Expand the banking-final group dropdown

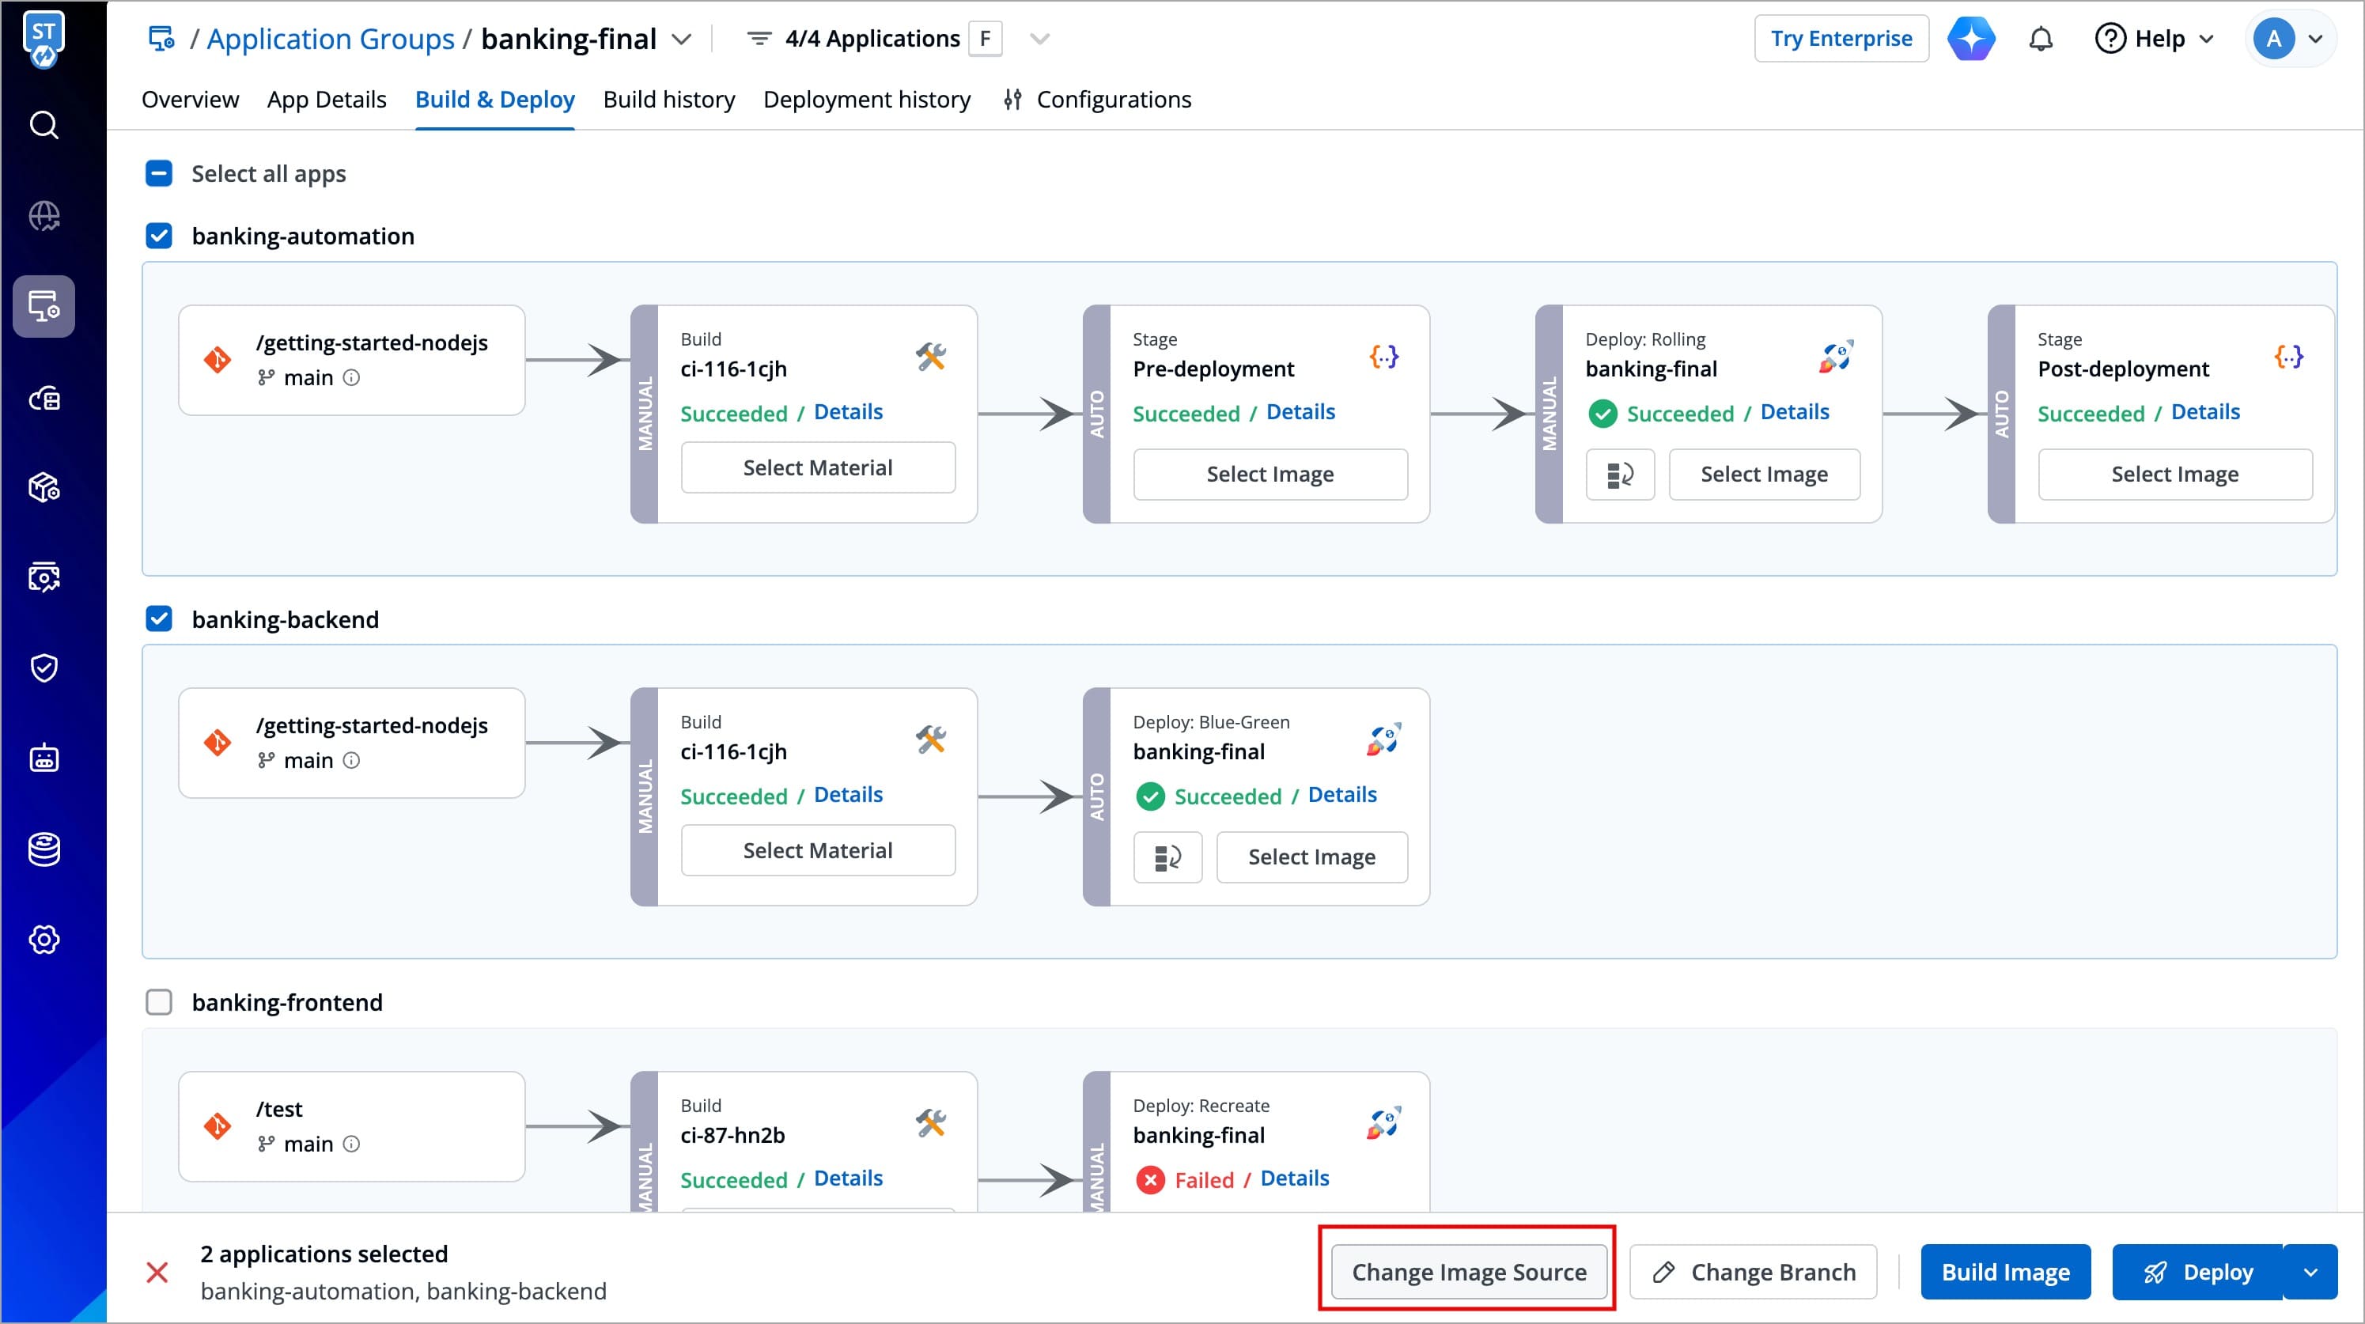point(681,39)
